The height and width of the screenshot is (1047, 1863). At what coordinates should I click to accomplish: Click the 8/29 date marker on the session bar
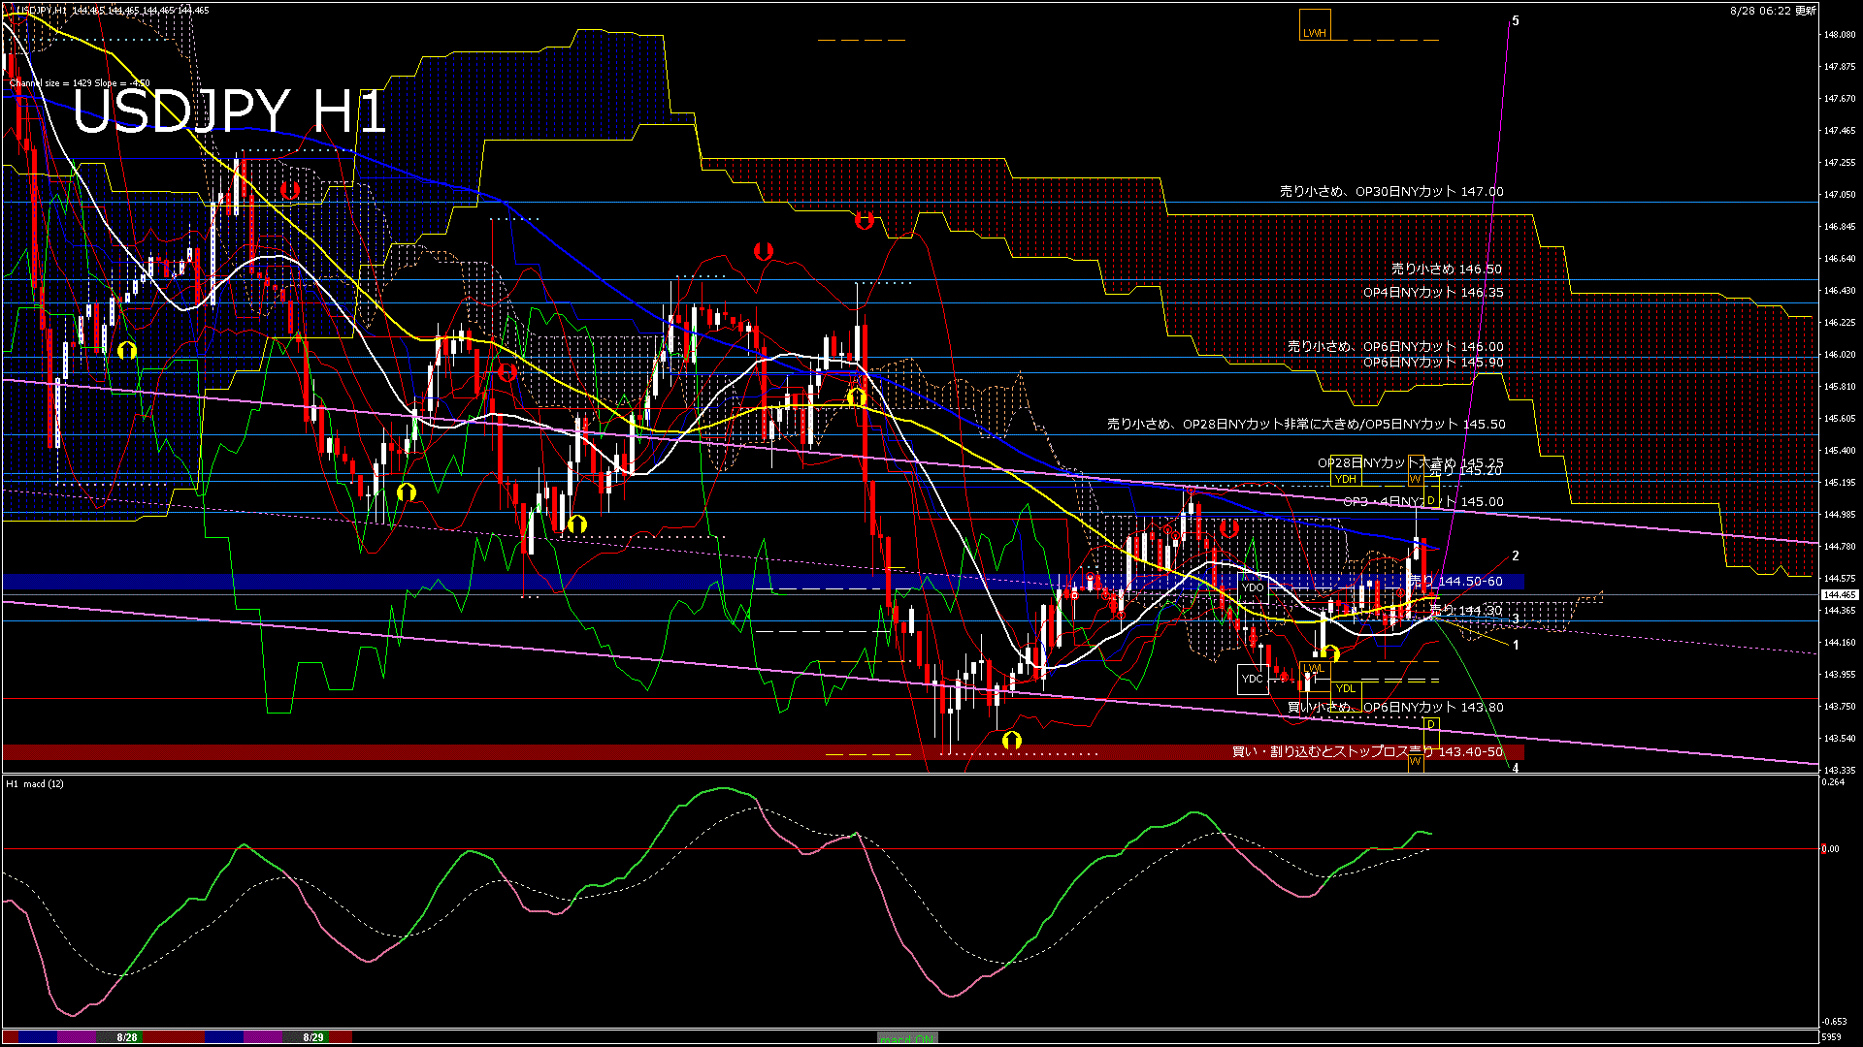click(x=313, y=1038)
